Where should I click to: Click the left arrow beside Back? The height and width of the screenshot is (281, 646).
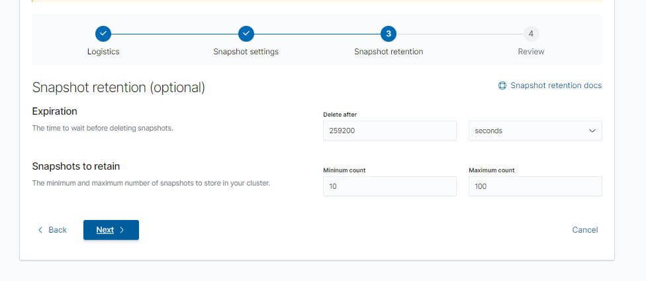40,230
